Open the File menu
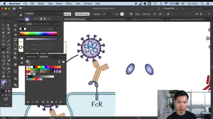Screen dimensions: 213x119 (25, 4)
